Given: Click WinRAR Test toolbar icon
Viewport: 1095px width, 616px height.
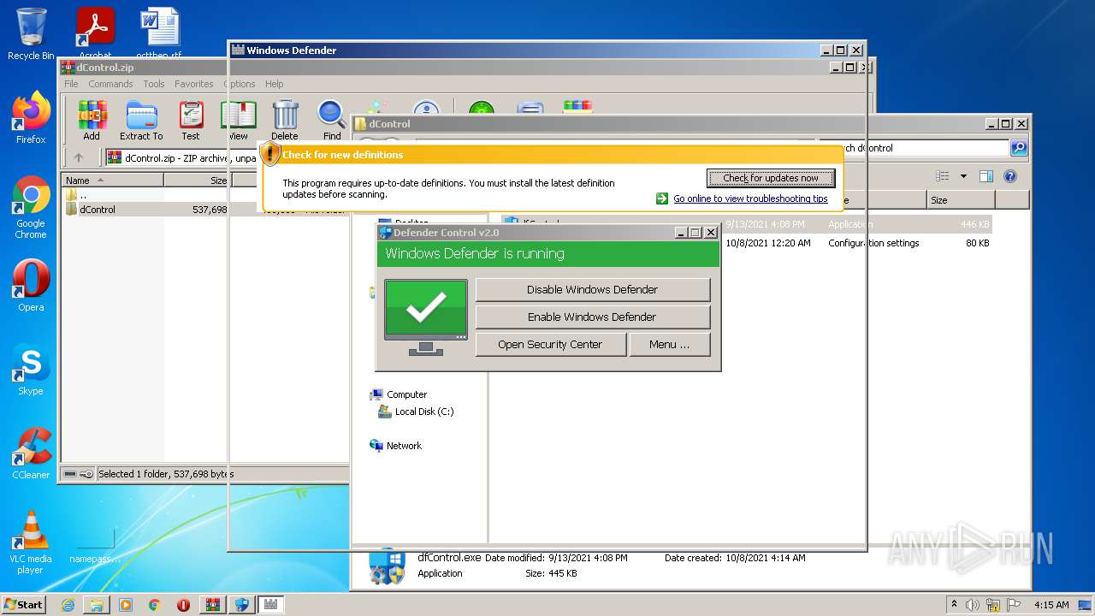Looking at the screenshot, I should tap(191, 121).
